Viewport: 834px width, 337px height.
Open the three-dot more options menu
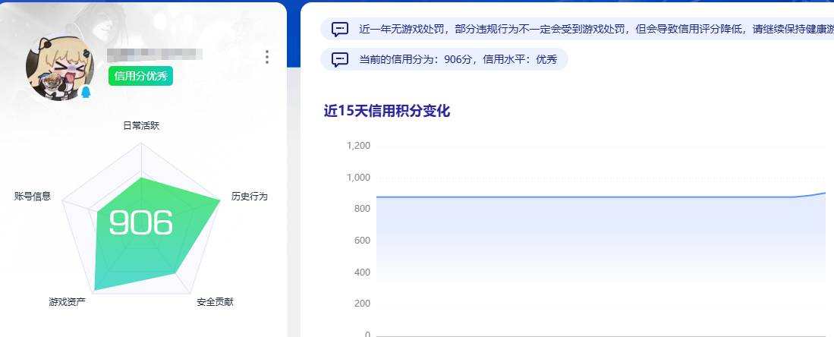(267, 57)
